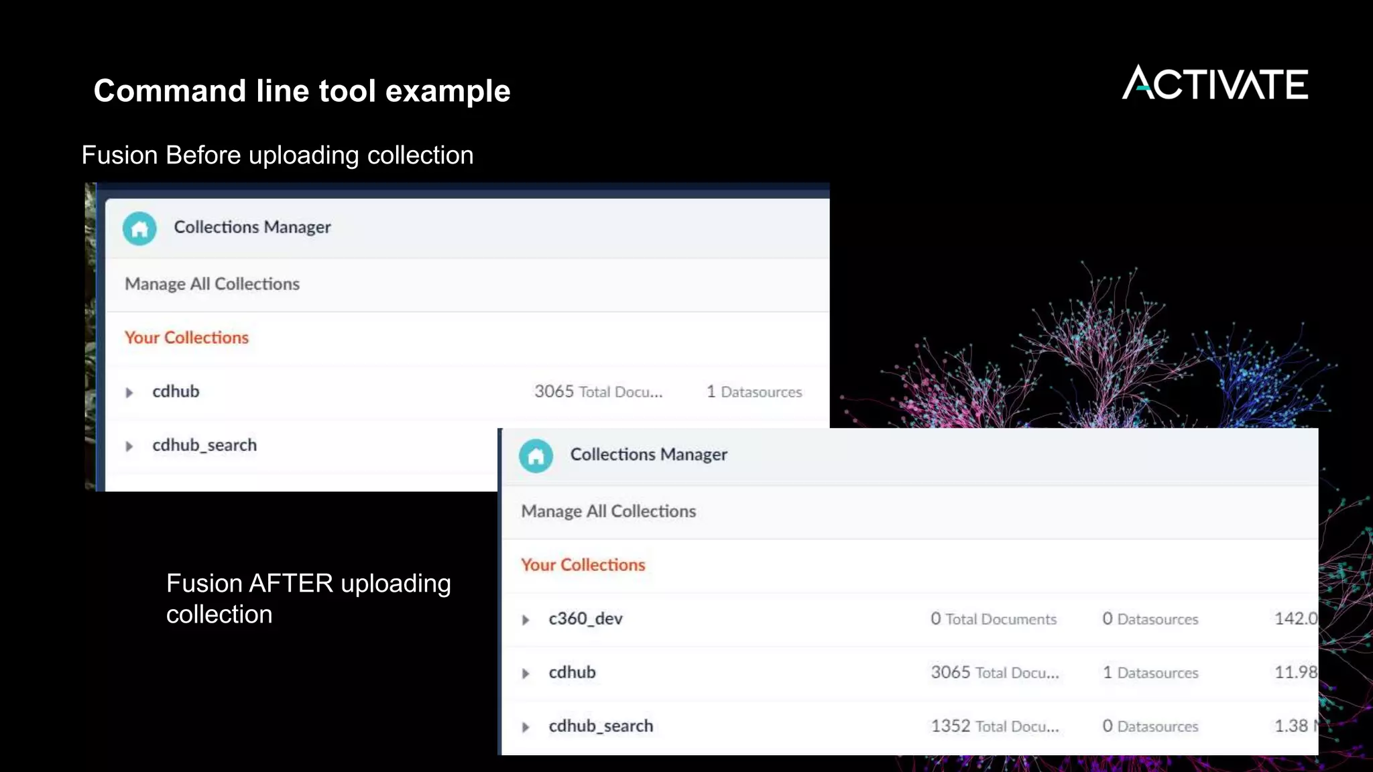Click 3065 Total Docu... in the lower panel
This screenshot has width=1373, height=772.
coord(995,672)
